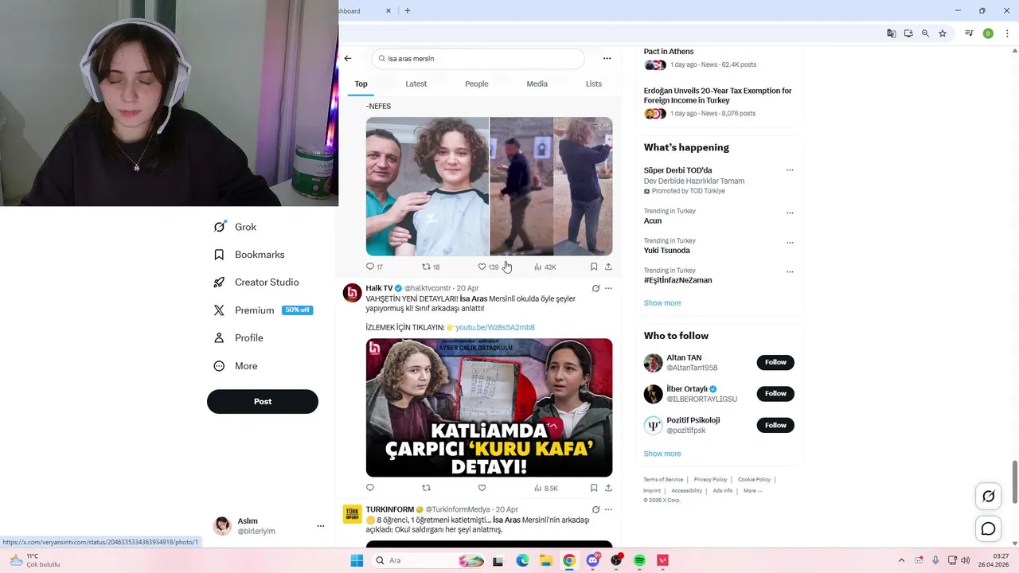Open Halk TV profile avatar
Image resolution: width=1019 pixels, height=573 pixels.
352,293
